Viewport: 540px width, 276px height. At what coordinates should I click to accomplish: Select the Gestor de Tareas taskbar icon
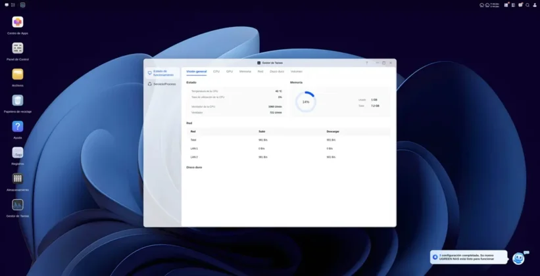22,5
